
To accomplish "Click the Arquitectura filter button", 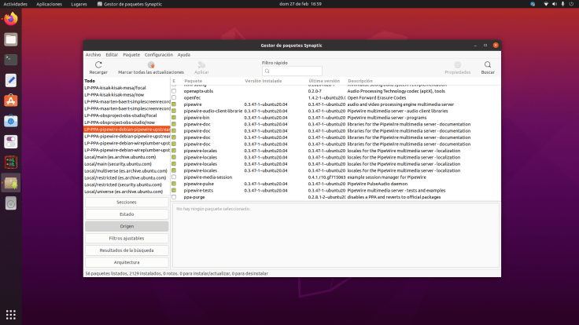I will tap(127, 262).
